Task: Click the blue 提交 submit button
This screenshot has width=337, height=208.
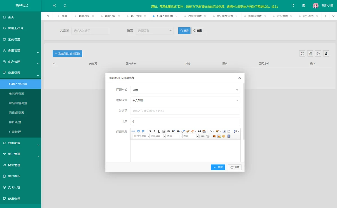Action: (218, 167)
